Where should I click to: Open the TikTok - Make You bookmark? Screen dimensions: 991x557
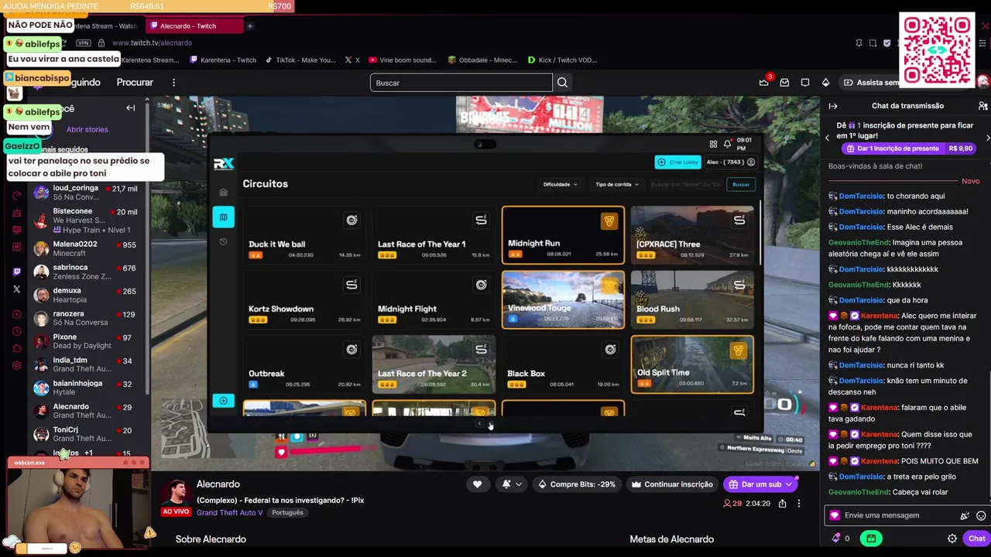(301, 60)
